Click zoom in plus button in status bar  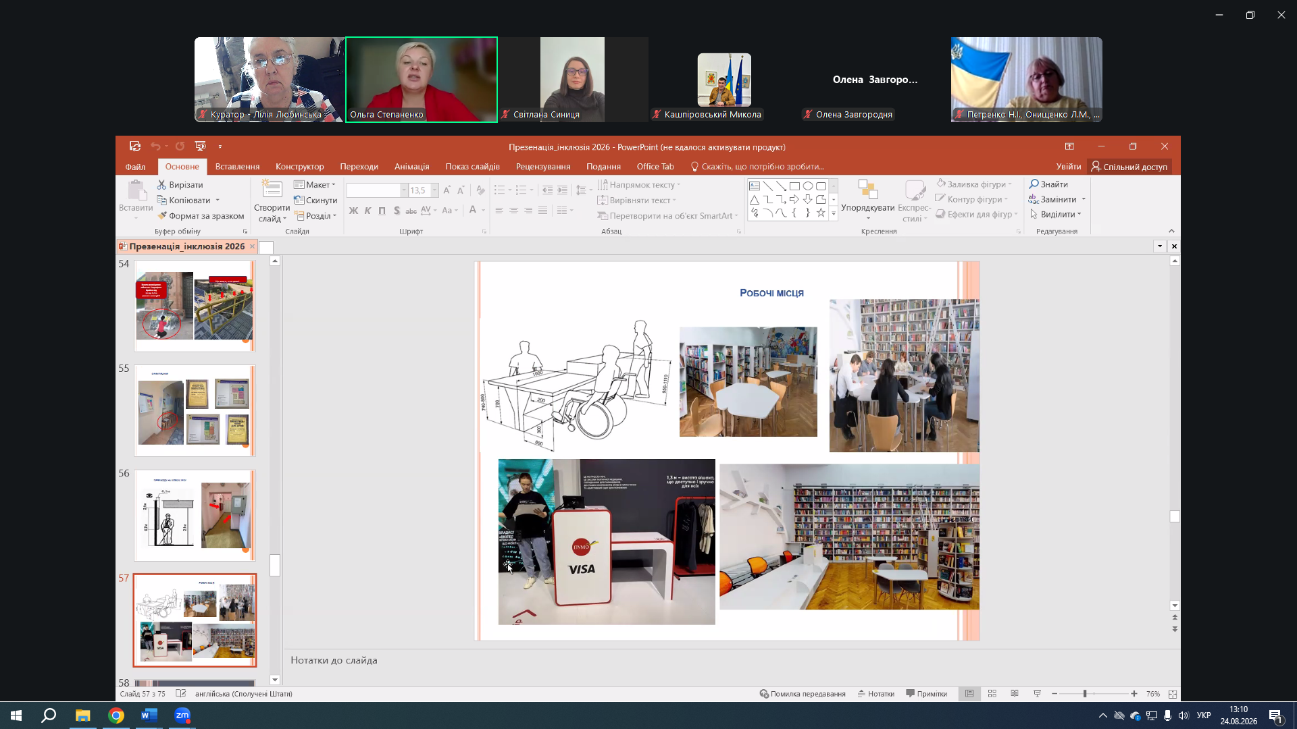1134,694
